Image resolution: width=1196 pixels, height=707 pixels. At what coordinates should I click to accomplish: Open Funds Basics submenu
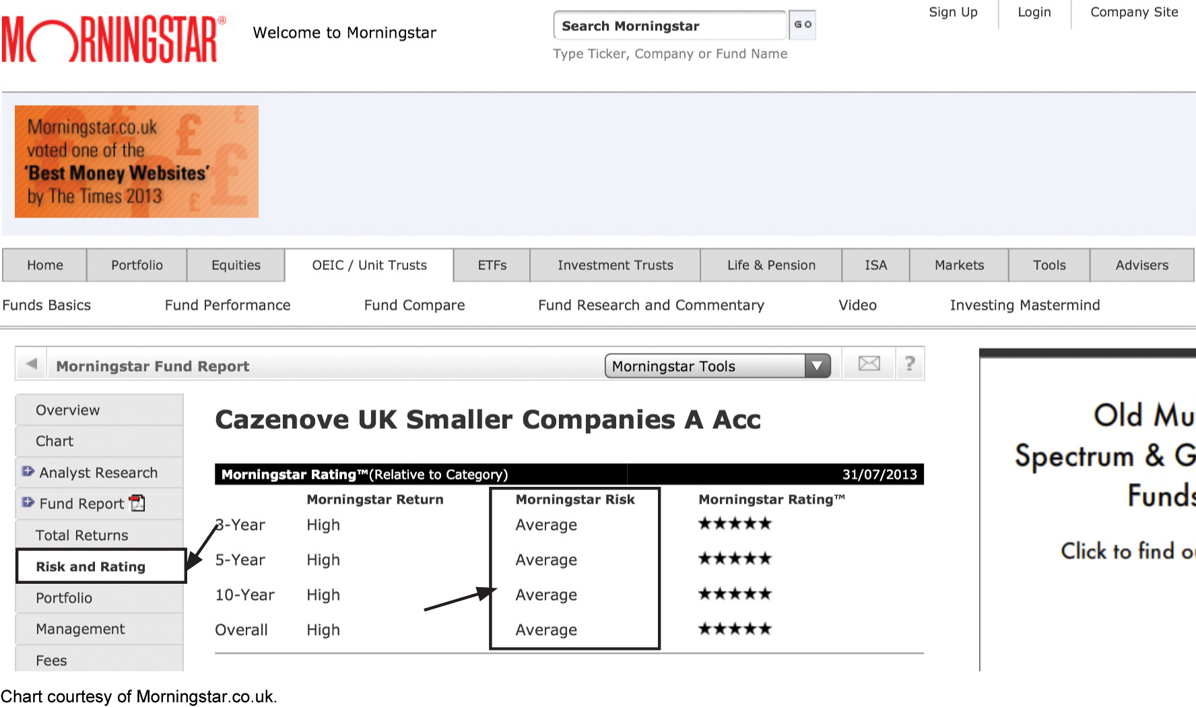tap(46, 305)
